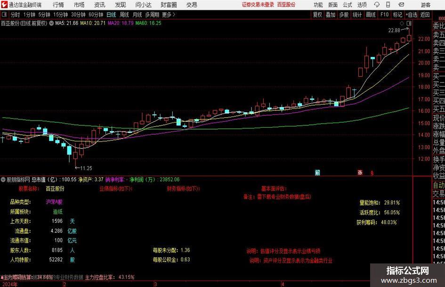This screenshot has width=445, height=287.
Task: Open the 市场 menu
Action: coord(79,5)
